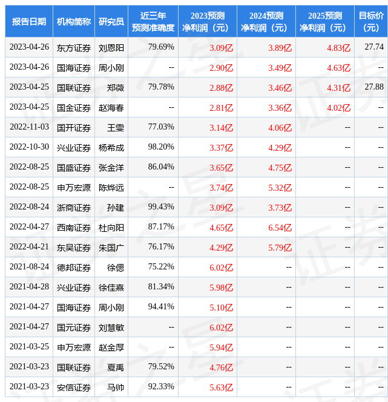The width and height of the screenshot is (388, 402).
Task: Open the 东方证券 institution entry
Action: pos(74,47)
